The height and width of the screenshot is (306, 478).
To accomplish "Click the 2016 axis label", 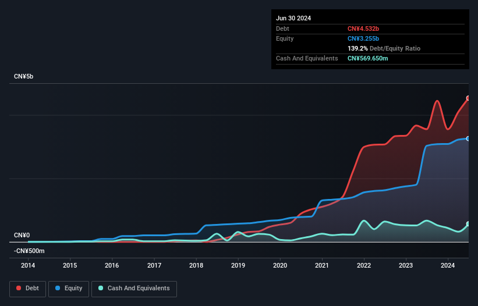I will pyautogui.click(x=112, y=265).
